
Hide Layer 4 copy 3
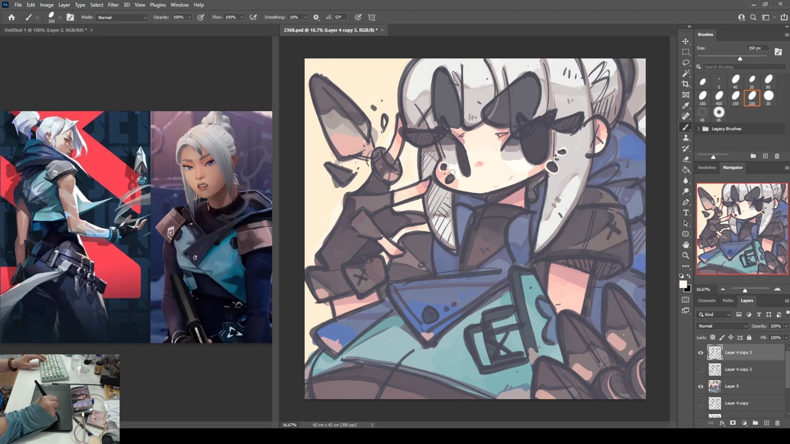click(700, 353)
